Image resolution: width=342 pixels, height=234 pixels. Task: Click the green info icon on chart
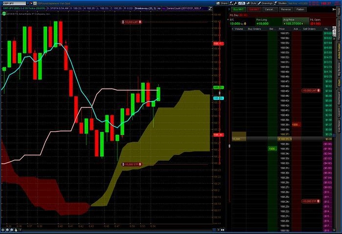[4, 14]
